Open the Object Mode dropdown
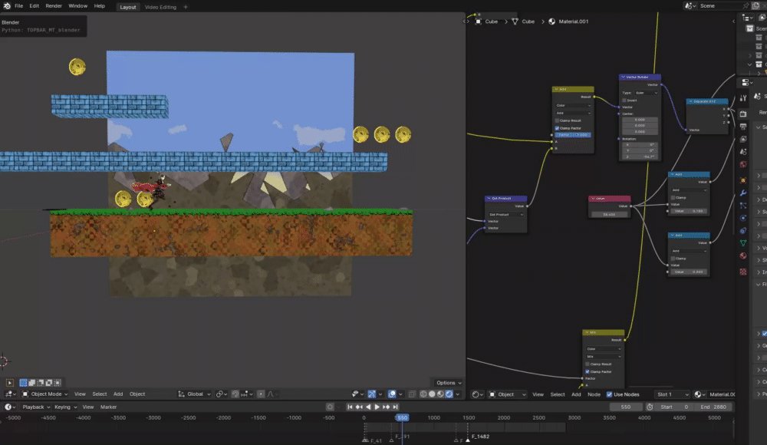Screen dimensions: 767x445 click(x=44, y=394)
